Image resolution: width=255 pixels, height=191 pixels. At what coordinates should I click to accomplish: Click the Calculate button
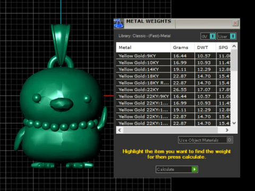coord(177,169)
